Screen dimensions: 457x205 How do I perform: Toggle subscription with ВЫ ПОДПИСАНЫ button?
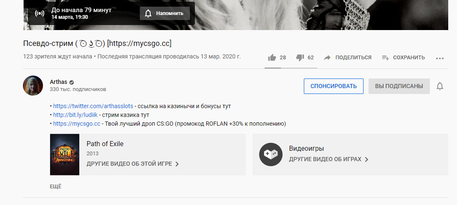pos(399,86)
